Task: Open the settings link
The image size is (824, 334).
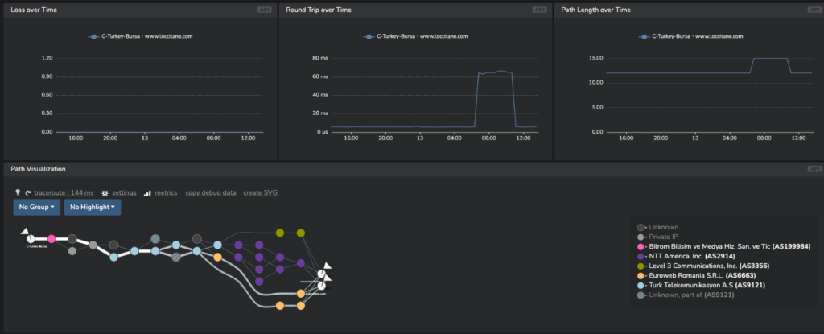Action: [124, 193]
